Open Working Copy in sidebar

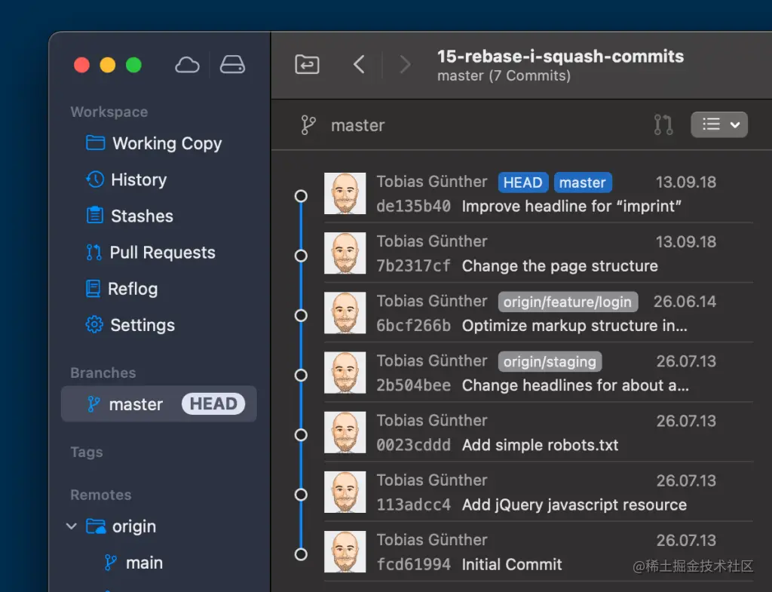click(158, 143)
